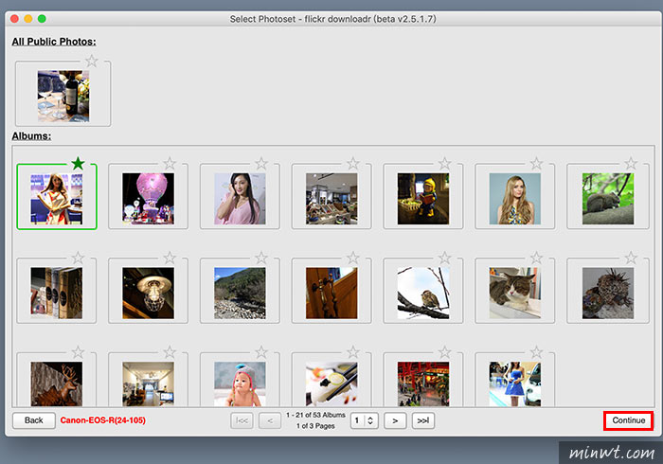Choose the sleeping cat album thumbnail
This screenshot has height=464, width=663.
click(x=515, y=294)
